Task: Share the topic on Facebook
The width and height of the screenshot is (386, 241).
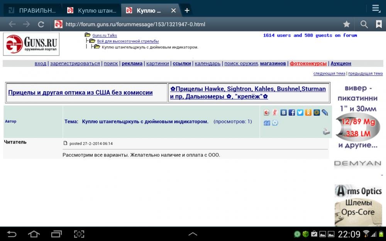Action: point(292,112)
